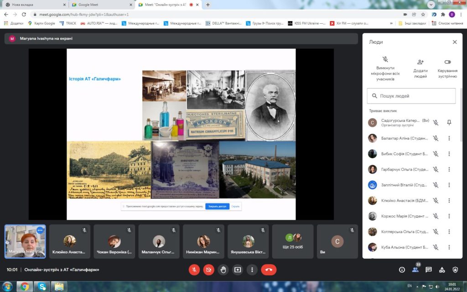Click Закрыть доступ button in shared screen

point(217,206)
